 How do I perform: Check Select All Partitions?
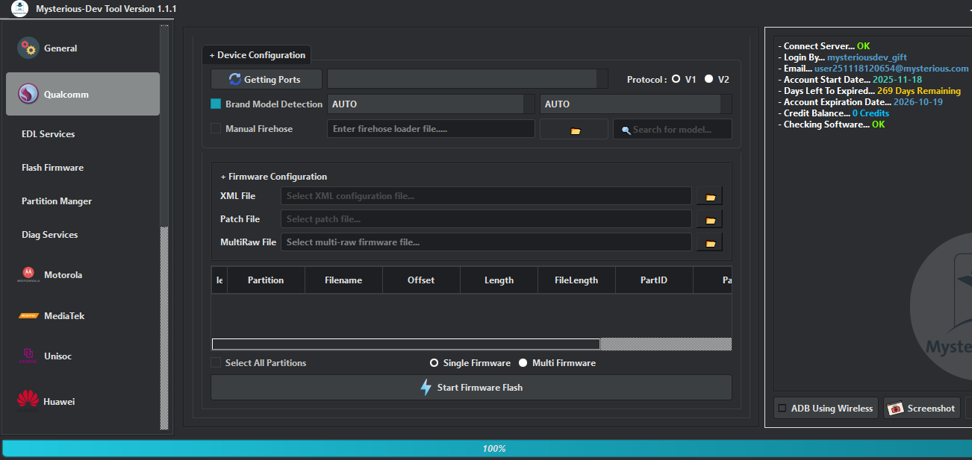coord(216,362)
